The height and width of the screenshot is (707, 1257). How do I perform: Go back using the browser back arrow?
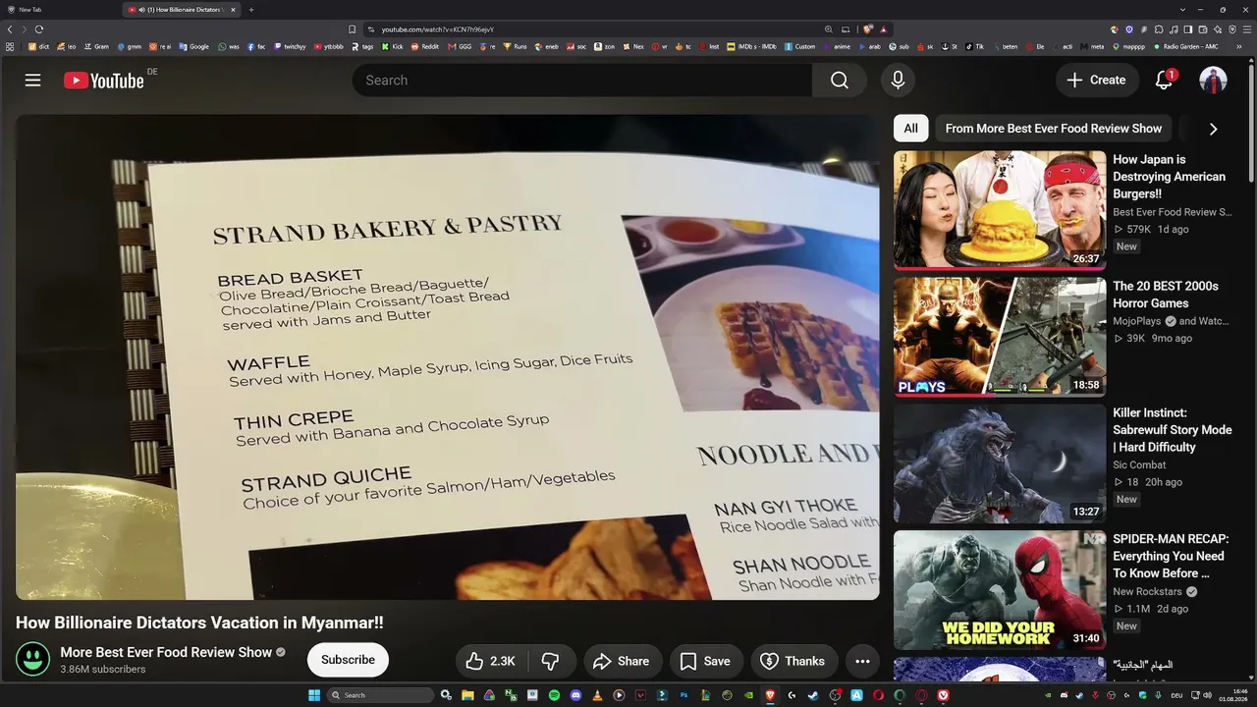click(12, 29)
